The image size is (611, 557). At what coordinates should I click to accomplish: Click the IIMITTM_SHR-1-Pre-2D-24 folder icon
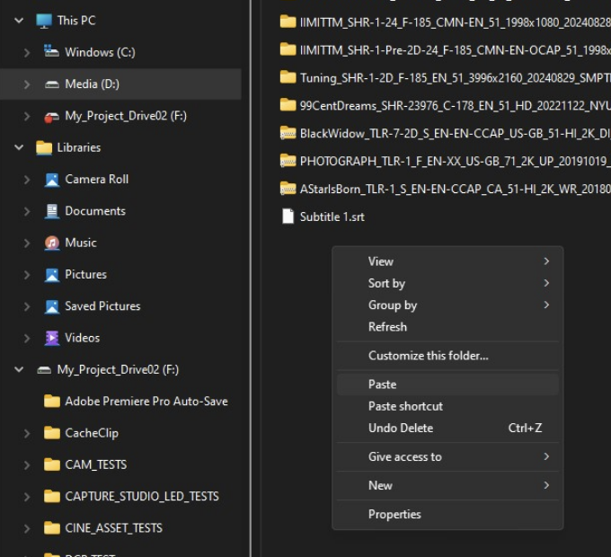point(288,49)
